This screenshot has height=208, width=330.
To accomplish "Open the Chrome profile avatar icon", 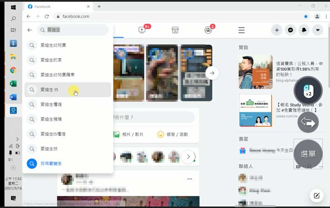I will coord(317,17).
